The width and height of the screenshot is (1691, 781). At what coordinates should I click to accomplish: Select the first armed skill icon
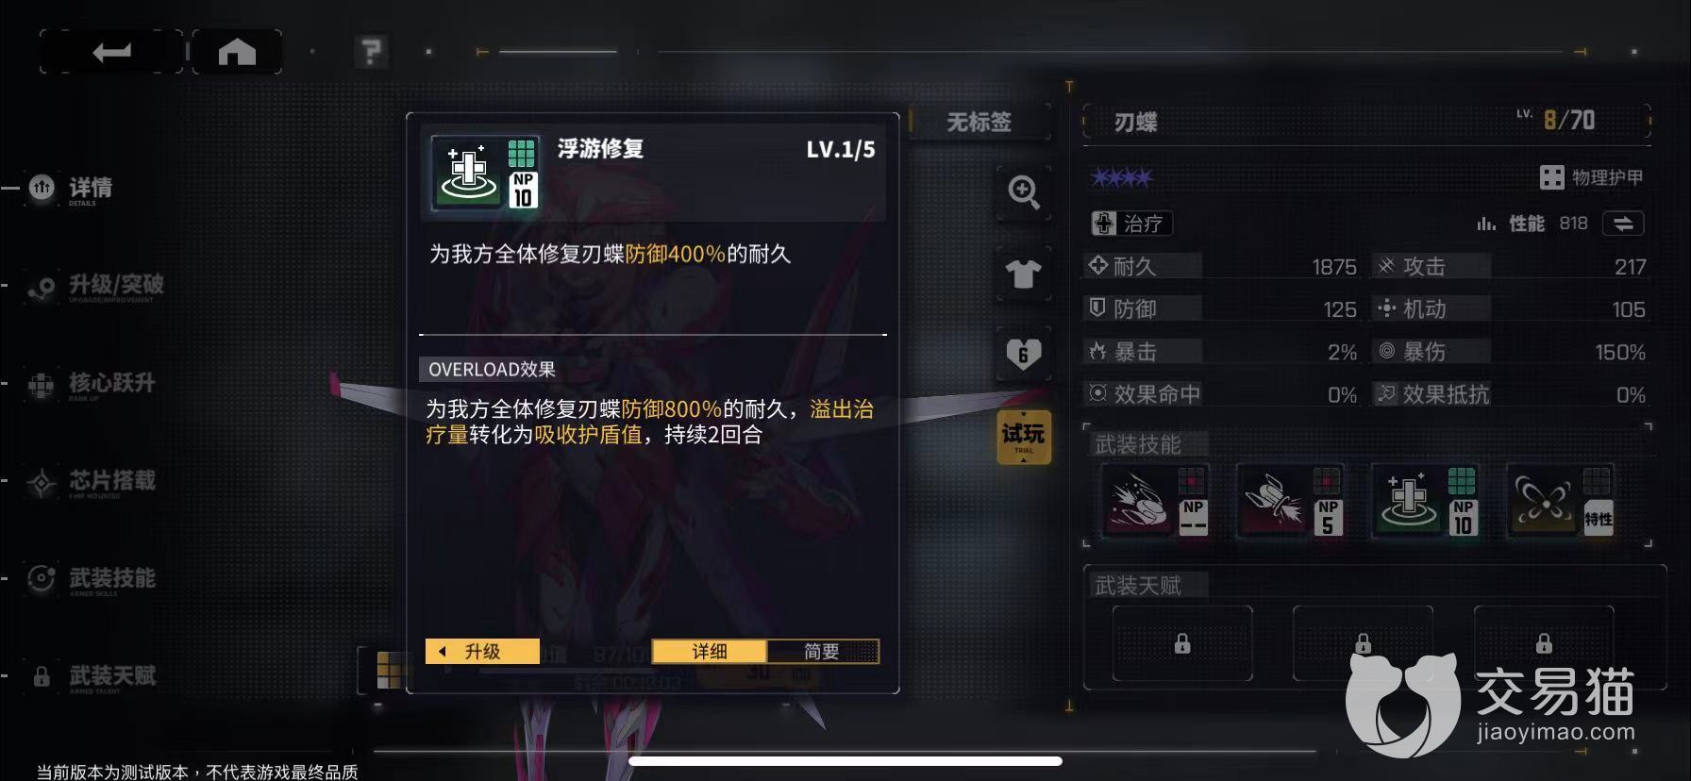(1155, 501)
